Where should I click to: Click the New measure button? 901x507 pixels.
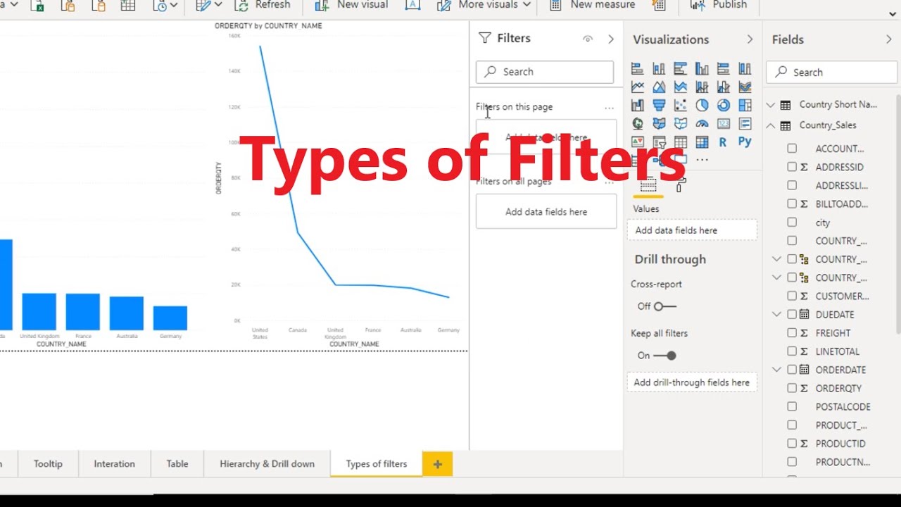click(x=592, y=5)
